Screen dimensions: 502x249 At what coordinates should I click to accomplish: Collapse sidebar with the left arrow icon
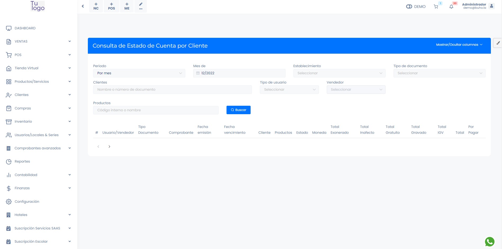click(x=83, y=6)
